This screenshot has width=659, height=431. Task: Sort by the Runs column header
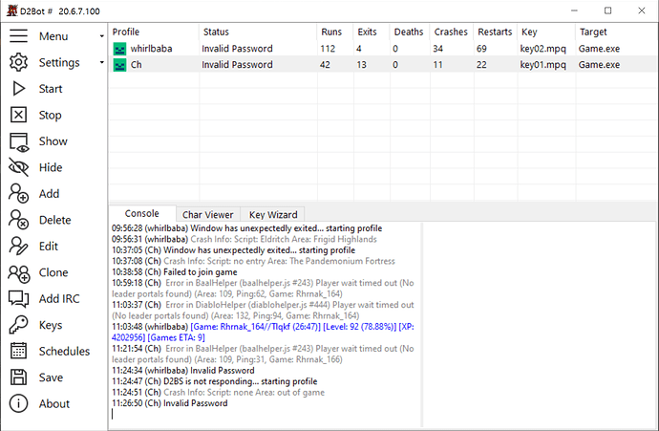coord(331,32)
